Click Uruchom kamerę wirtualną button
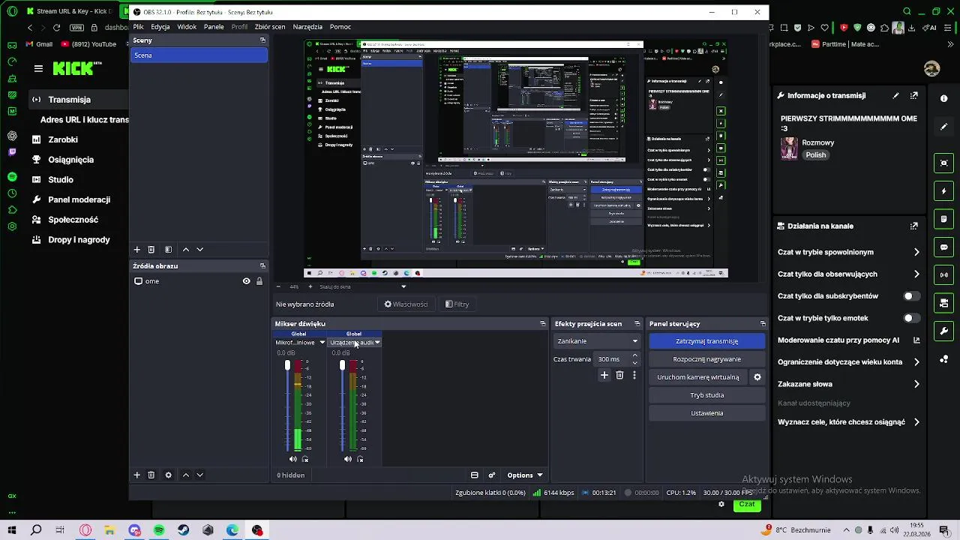The height and width of the screenshot is (540, 960). point(698,377)
